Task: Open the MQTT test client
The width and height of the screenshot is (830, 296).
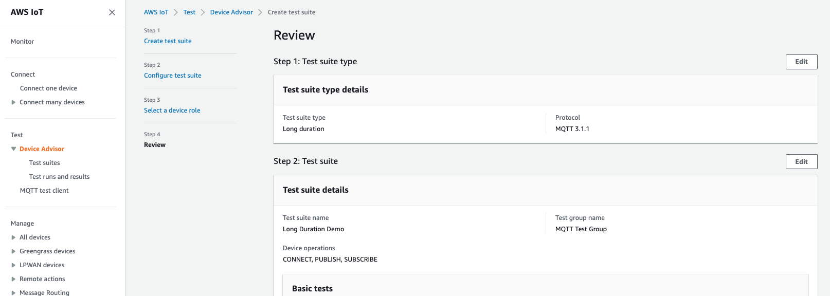Action: pyautogui.click(x=44, y=191)
